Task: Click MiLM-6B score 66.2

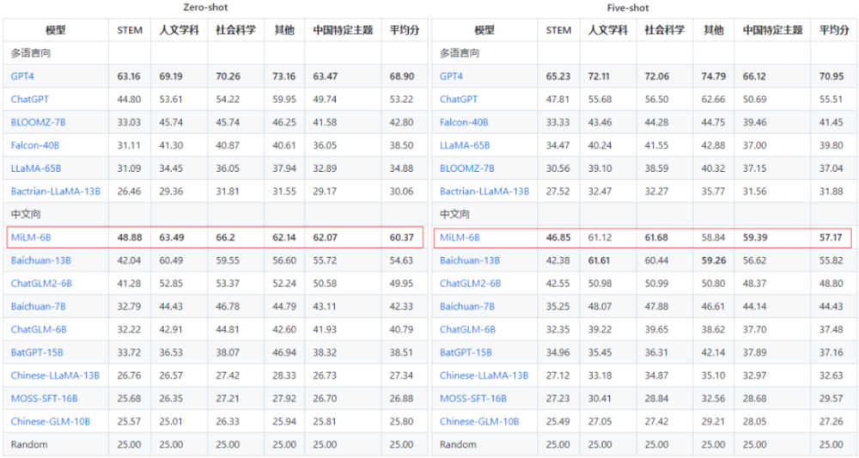Action: click(x=226, y=237)
